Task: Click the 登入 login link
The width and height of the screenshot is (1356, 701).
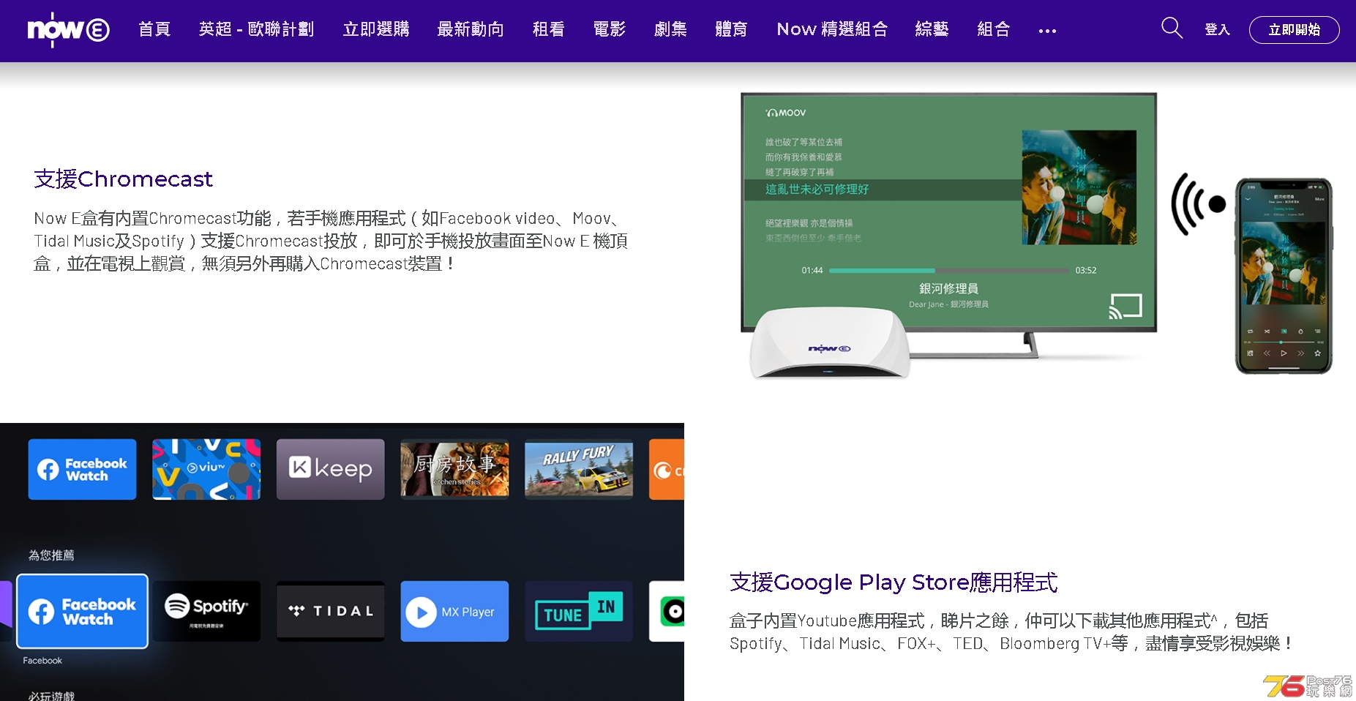Action: coord(1217,30)
